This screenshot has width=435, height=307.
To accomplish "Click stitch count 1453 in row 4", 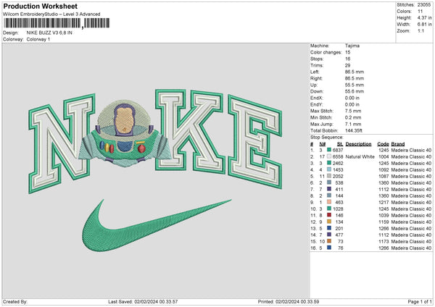I will (338, 170).
